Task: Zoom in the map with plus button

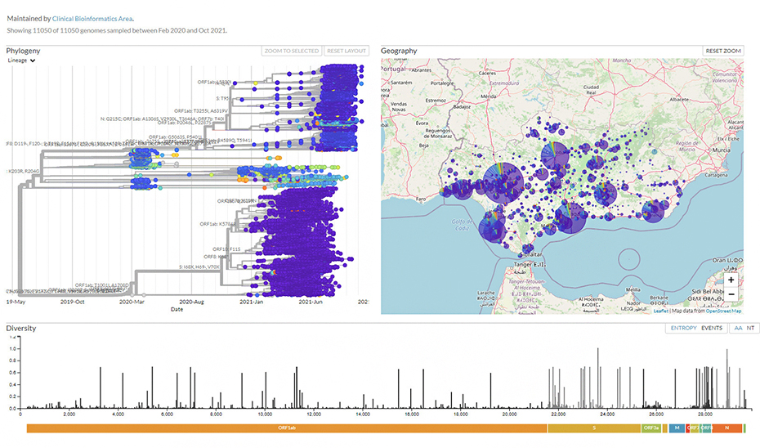Action: click(x=731, y=280)
